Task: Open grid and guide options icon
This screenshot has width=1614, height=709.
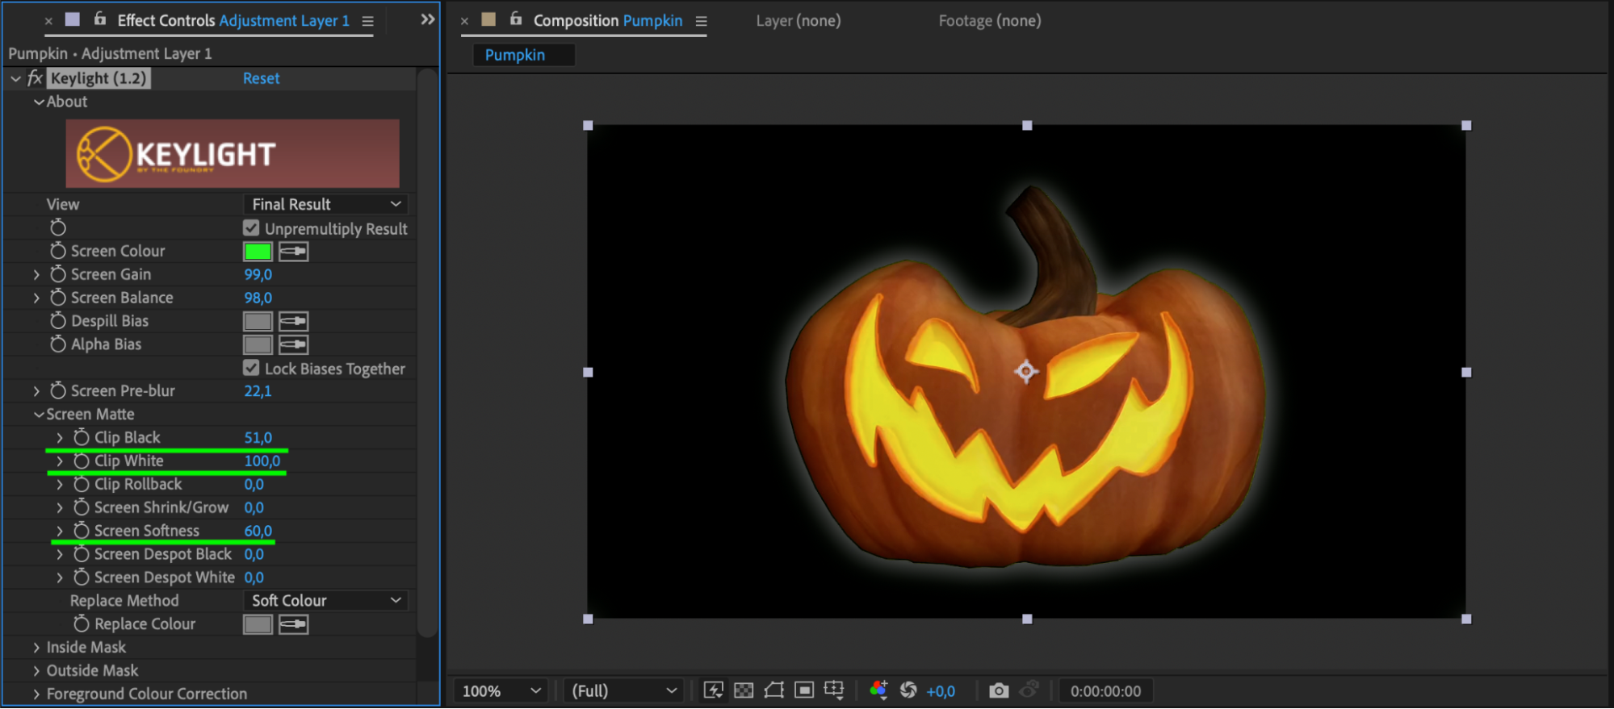Action: 834,690
